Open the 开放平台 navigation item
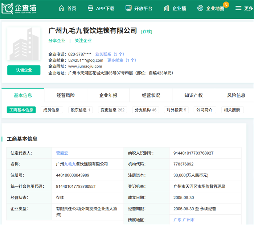Image resolution: width=254 pixels, height=225 pixels. coord(143,8)
